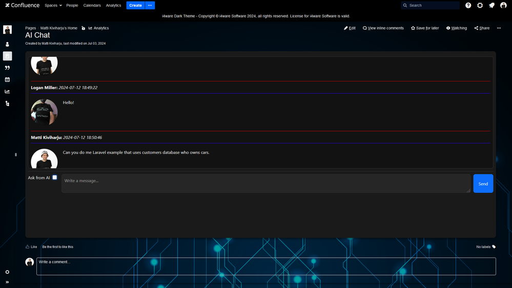Grab the sidebar width handle
The height and width of the screenshot is (288, 512).
(x=16, y=155)
